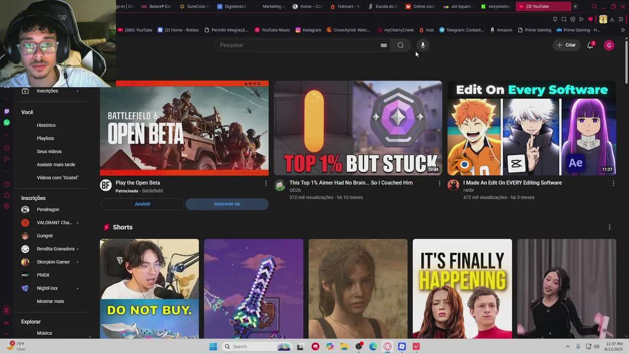The height and width of the screenshot is (354, 629).
Task: Open browser downloads icon
Action: pos(612,19)
